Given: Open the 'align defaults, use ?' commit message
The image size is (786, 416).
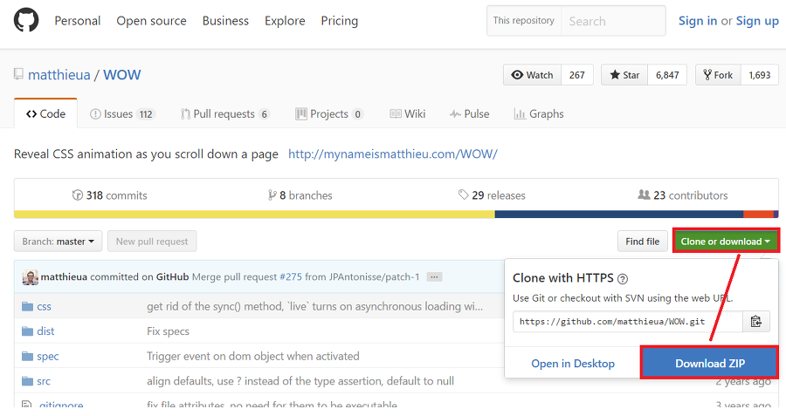Looking at the screenshot, I should (300, 381).
